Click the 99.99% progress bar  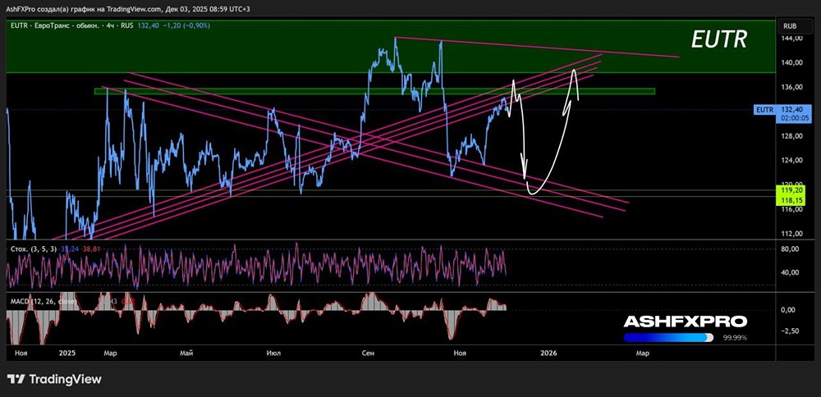668,338
